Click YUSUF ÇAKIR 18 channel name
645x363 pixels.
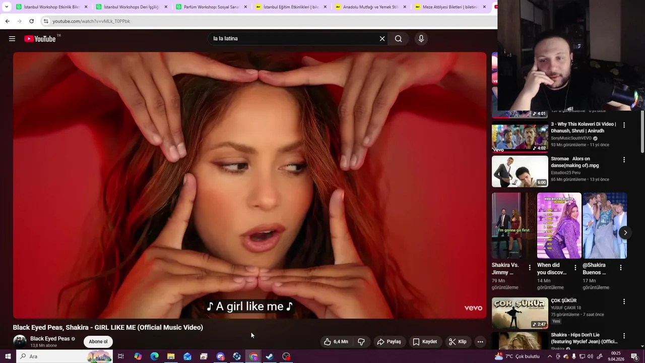point(566,308)
